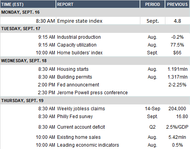This screenshot has width=190, height=149.
Task: Click the Housing starts report
Action: tap(73, 69)
